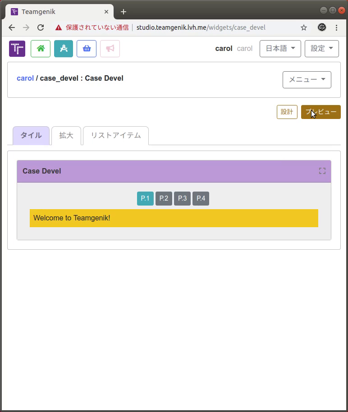Image resolution: width=348 pixels, height=412 pixels.
Task: Reload the page with the refresh icon
Action: coord(41,27)
